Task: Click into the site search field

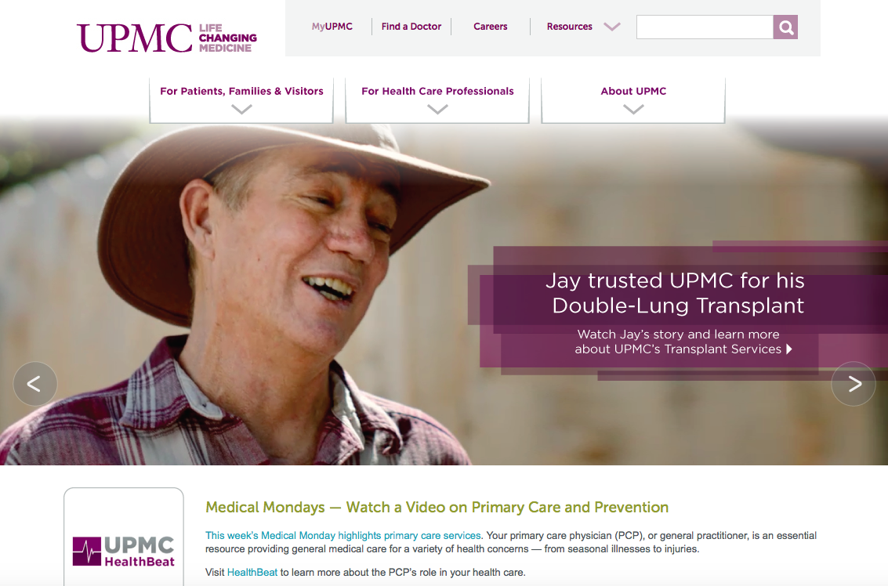Action: point(705,27)
